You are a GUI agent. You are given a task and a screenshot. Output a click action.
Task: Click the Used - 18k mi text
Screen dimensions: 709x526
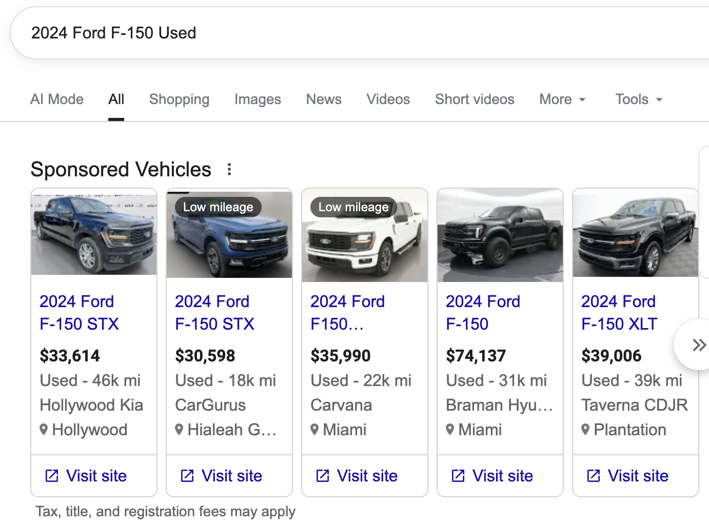point(226,380)
